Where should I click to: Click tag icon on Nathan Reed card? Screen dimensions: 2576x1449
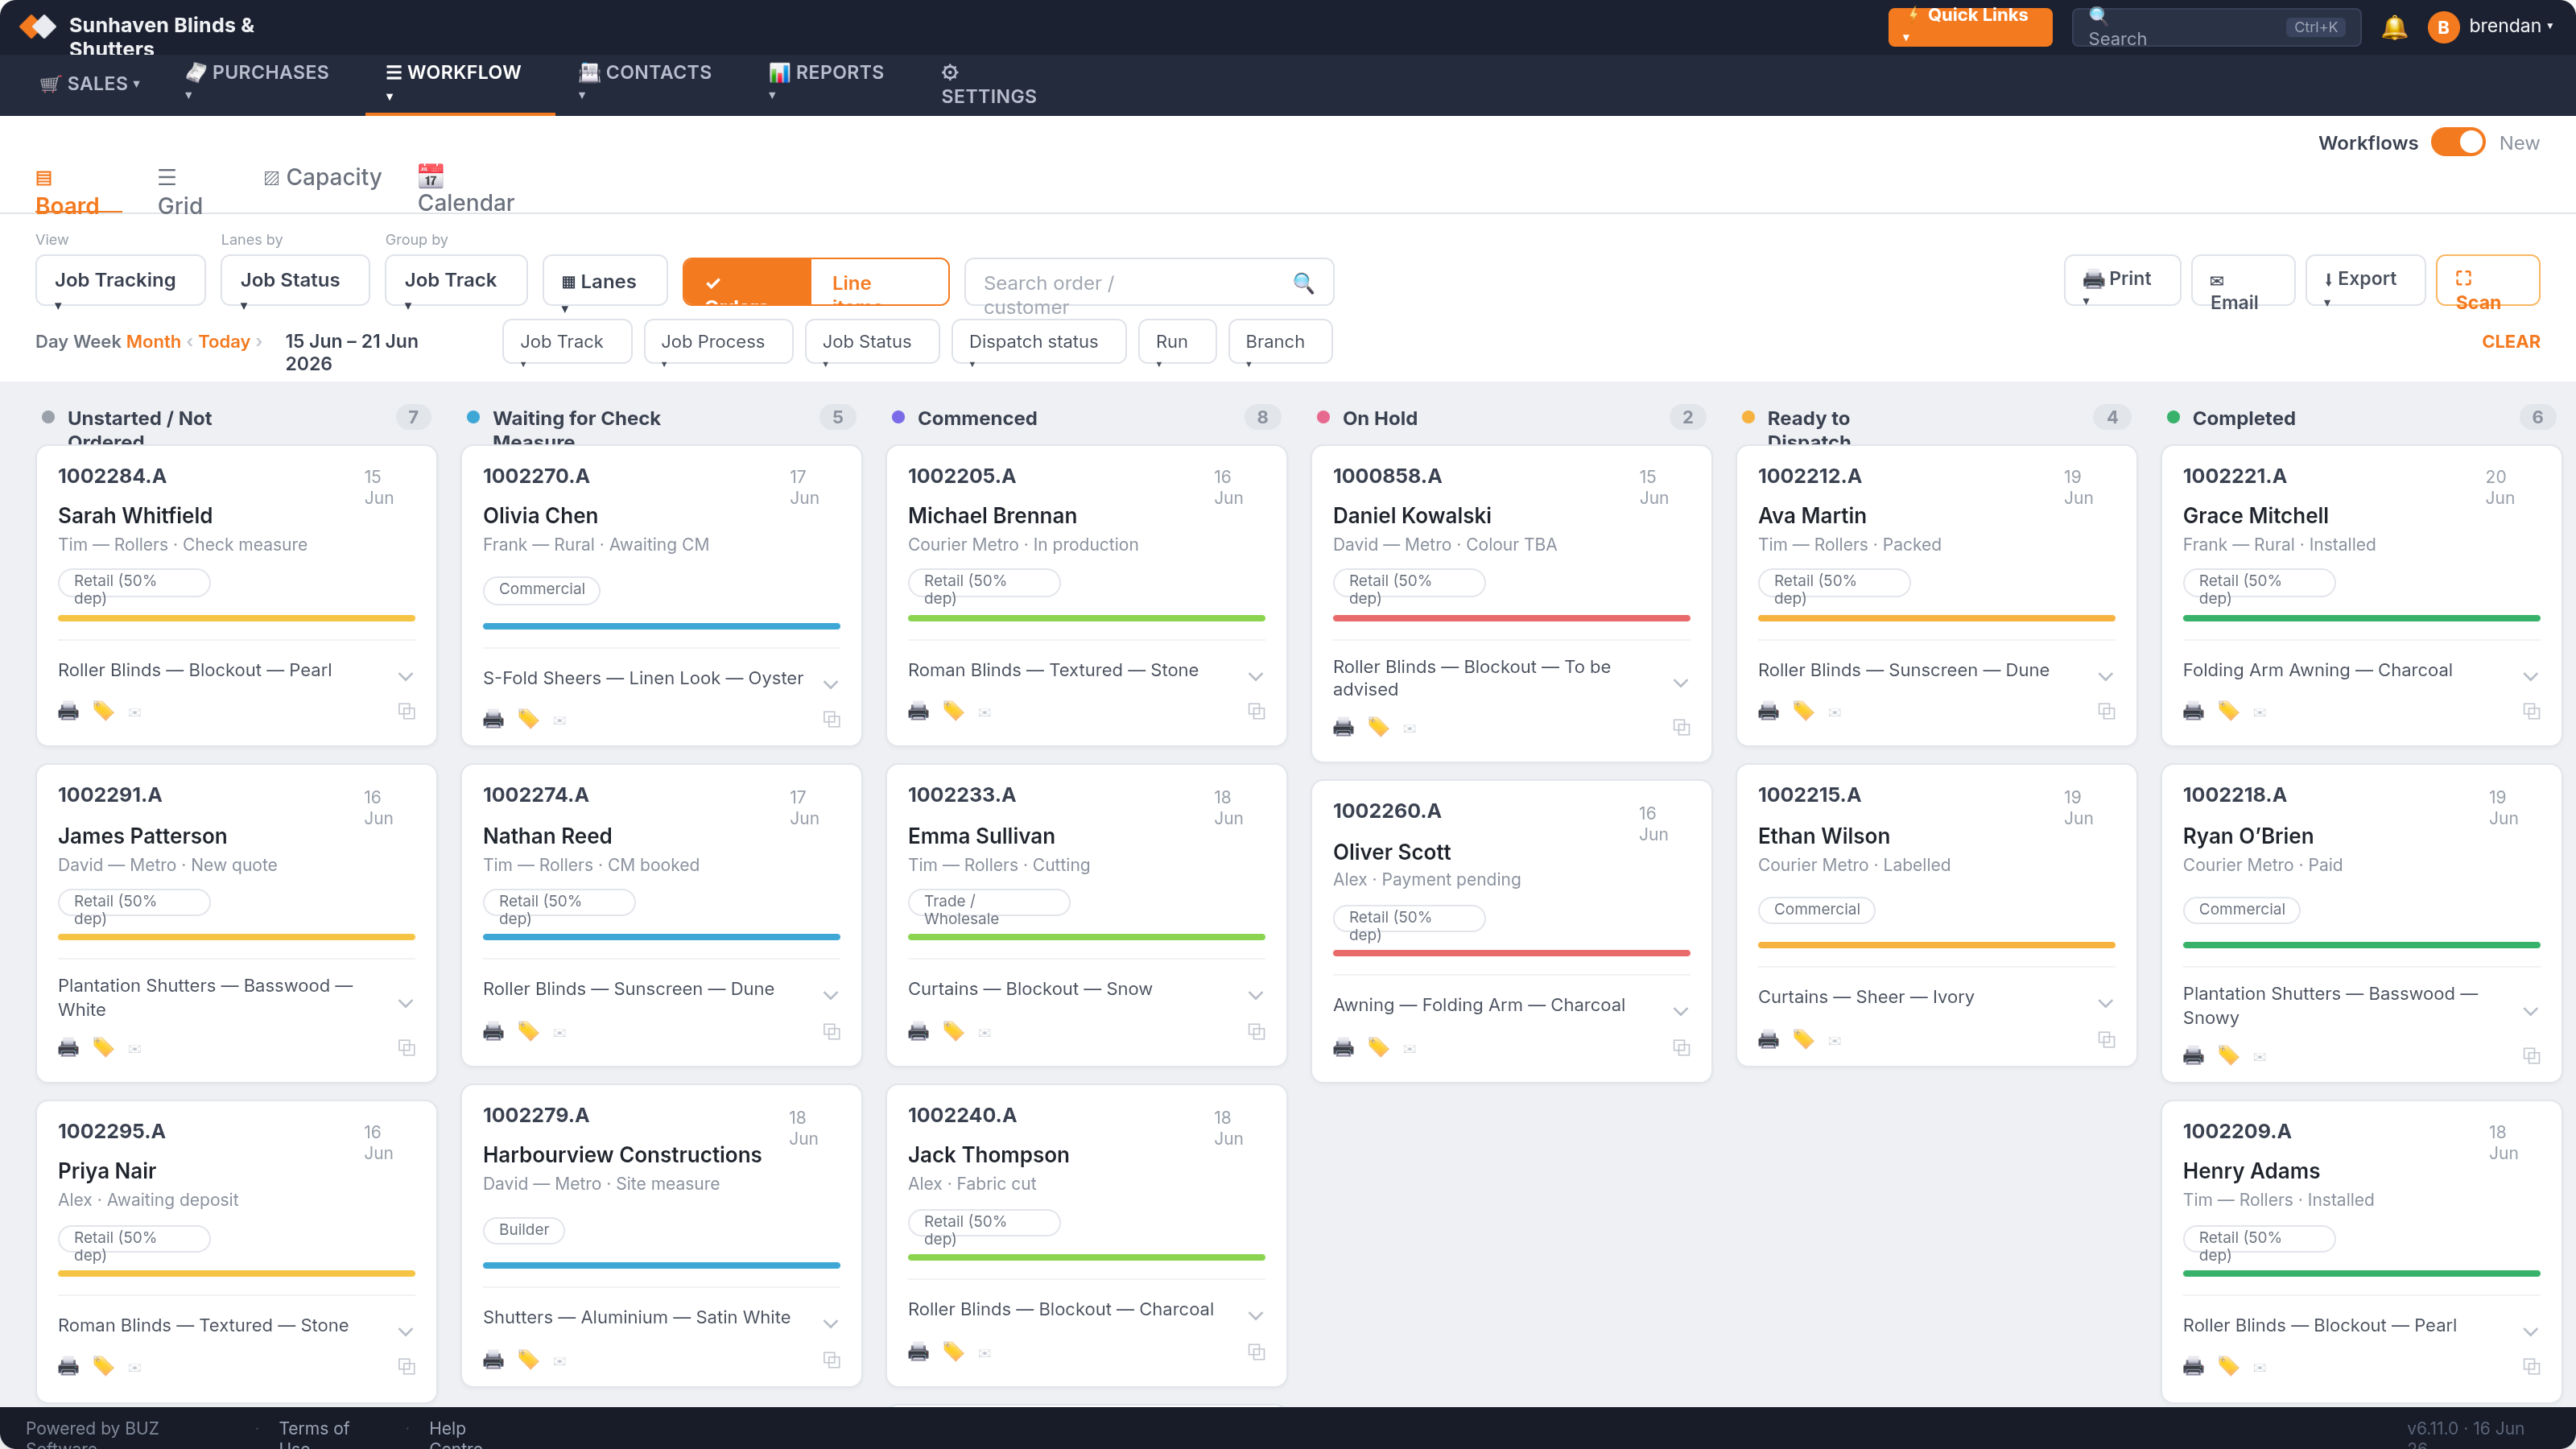pyautogui.click(x=528, y=1031)
